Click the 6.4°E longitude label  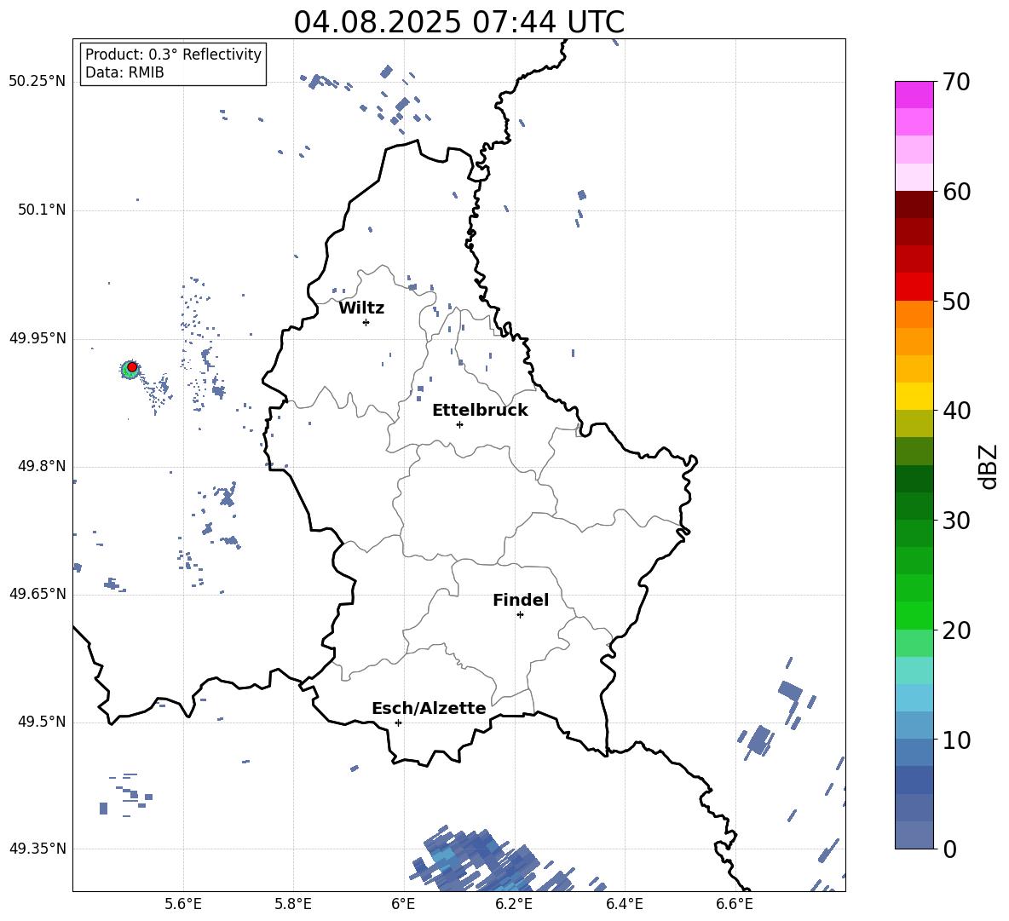coord(624,905)
